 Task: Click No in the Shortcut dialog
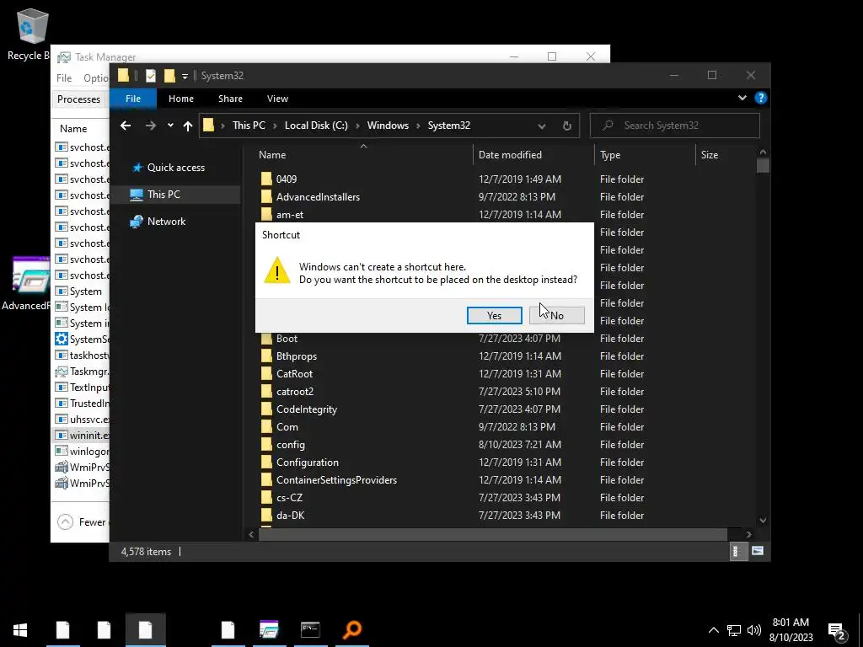click(556, 315)
